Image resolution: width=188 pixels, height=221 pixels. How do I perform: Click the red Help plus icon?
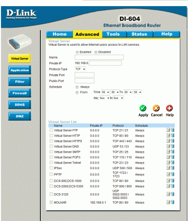(169, 108)
